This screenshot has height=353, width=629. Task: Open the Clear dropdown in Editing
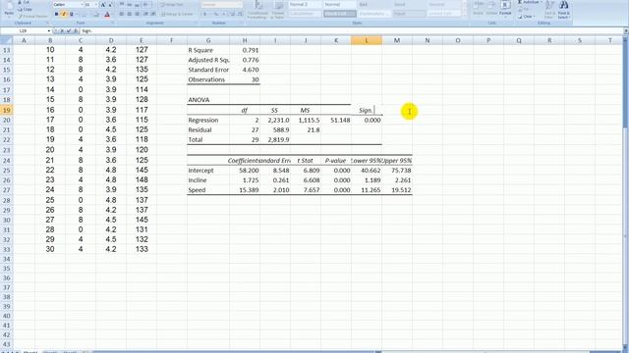coord(527,17)
